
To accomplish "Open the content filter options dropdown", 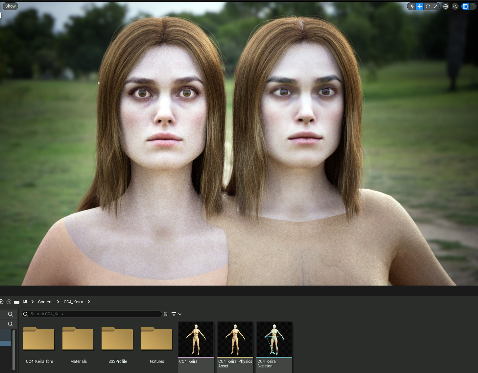I will tap(177, 314).
